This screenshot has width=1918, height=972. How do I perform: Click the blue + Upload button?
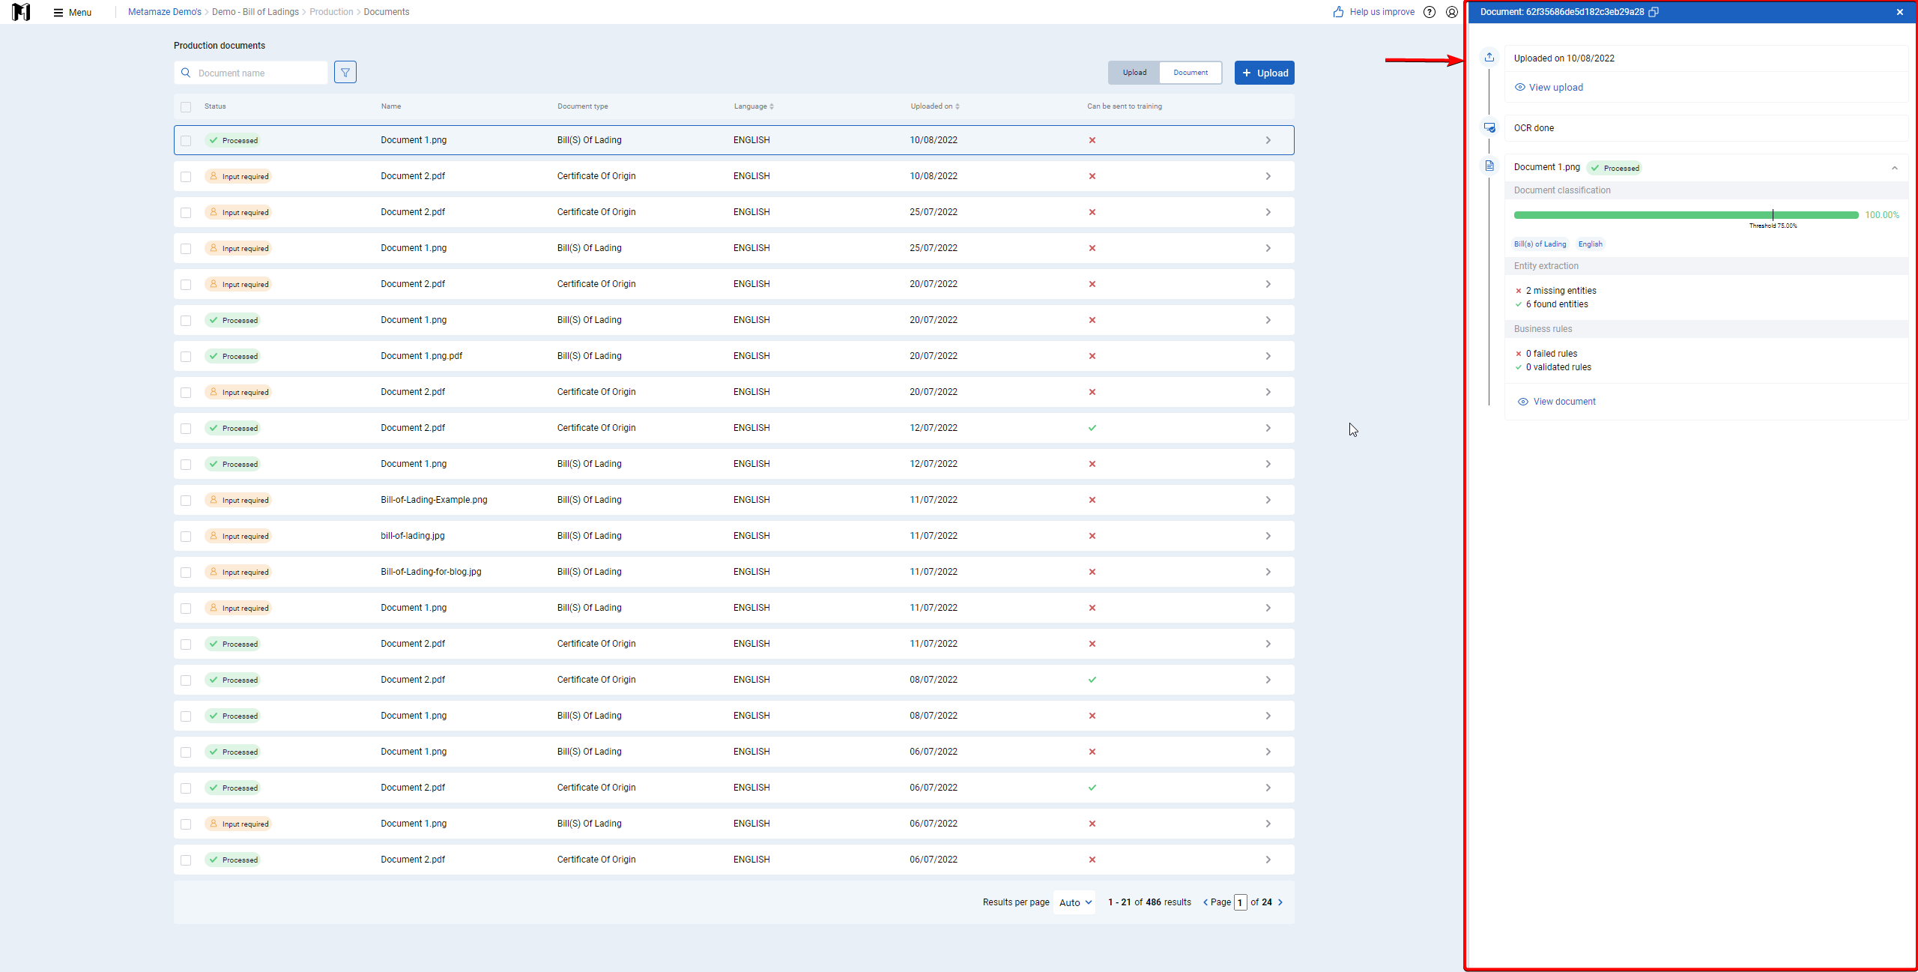tap(1265, 73)
